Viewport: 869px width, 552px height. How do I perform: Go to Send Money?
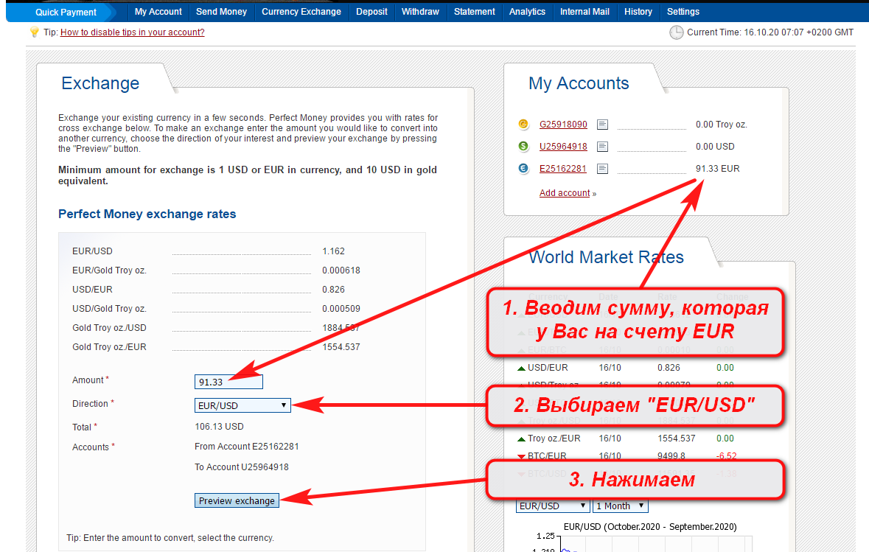(221, 12)
